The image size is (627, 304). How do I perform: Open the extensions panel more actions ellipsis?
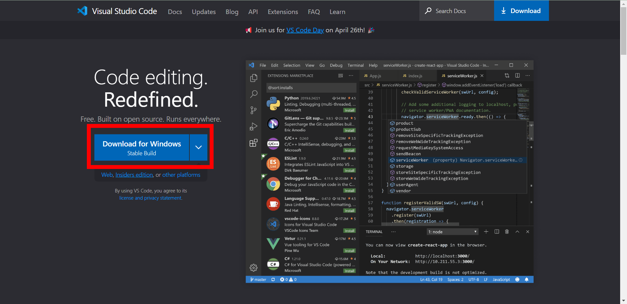coord(351,76)
